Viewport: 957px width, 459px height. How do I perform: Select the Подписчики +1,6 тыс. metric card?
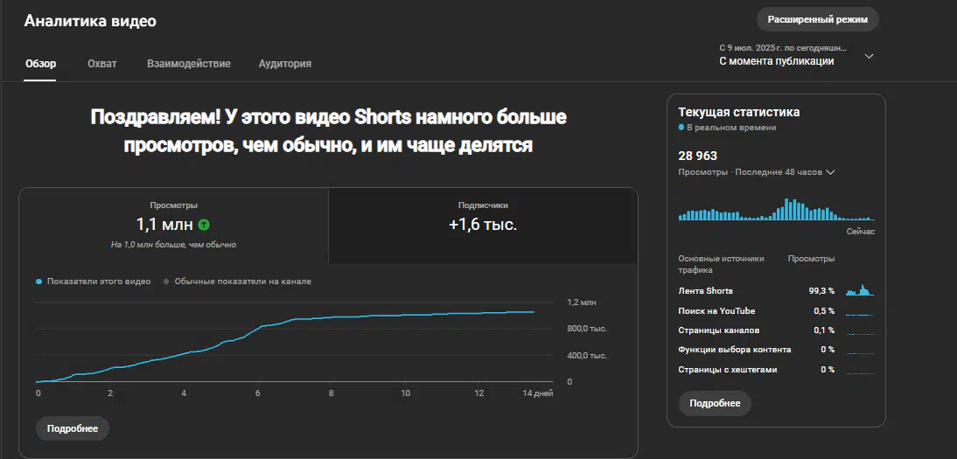[x=483, y=226]
